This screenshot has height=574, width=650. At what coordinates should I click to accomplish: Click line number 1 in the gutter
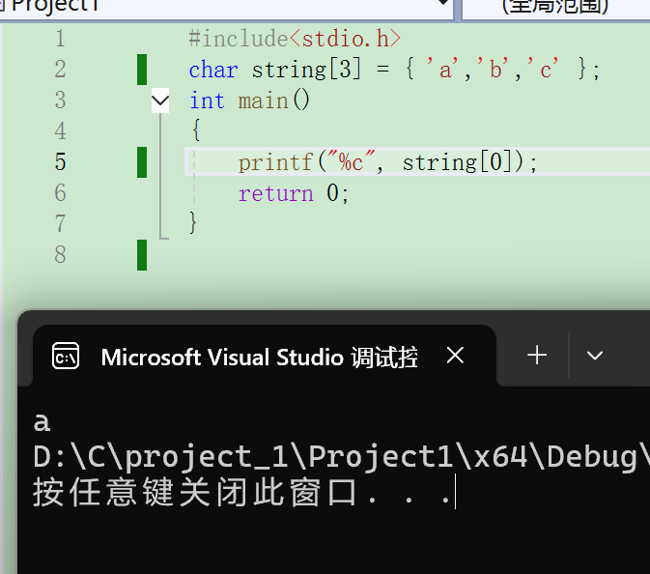click(61, 40)
